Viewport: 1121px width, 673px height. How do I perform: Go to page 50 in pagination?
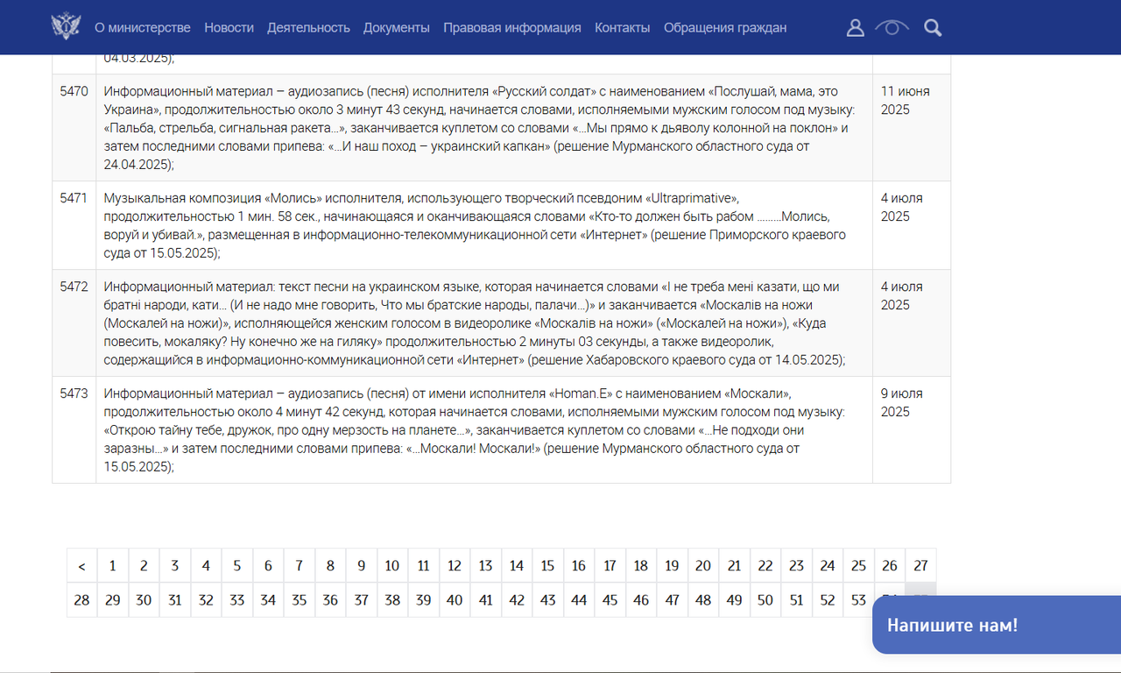(765, 600)
